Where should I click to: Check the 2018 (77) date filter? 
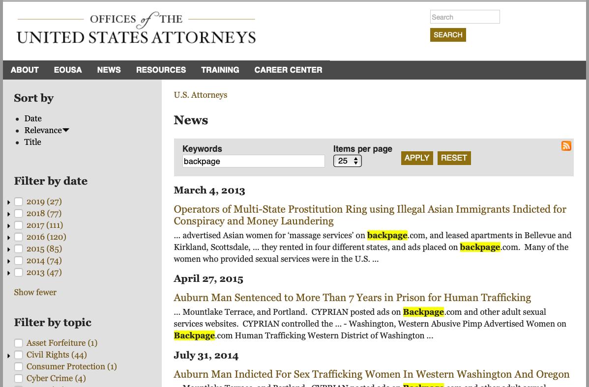tap(18, 213)
